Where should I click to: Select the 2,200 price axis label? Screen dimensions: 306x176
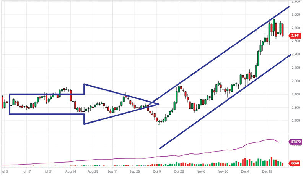[295, 121]
